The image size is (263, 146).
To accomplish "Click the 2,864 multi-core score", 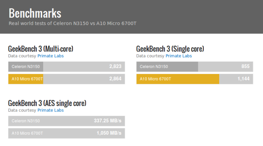I will pos(115,79).
